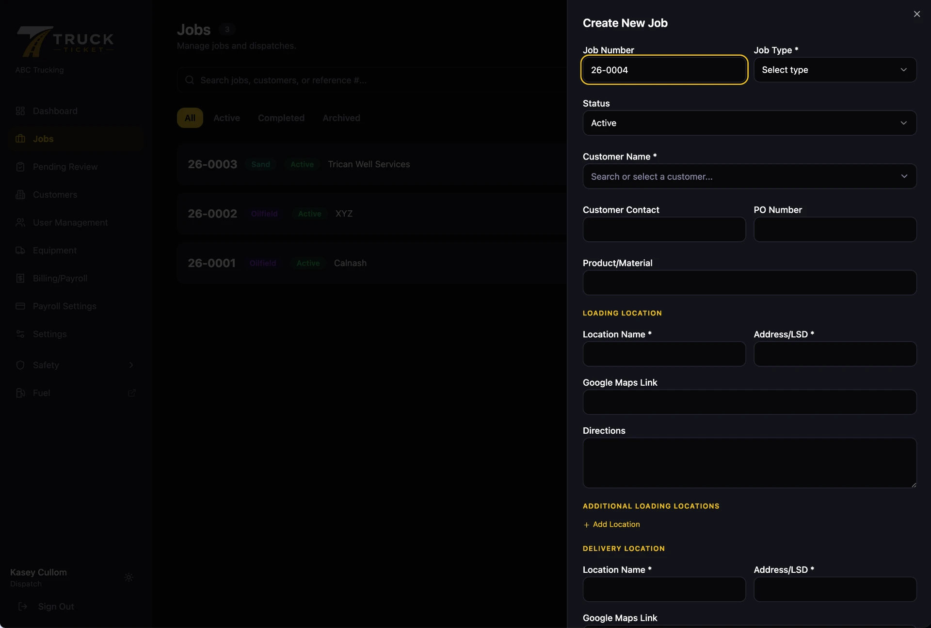Click the Fuel pump icon
Image resolution: width=931 pixels, height=628 pixels.
click(x=20, y=393)
